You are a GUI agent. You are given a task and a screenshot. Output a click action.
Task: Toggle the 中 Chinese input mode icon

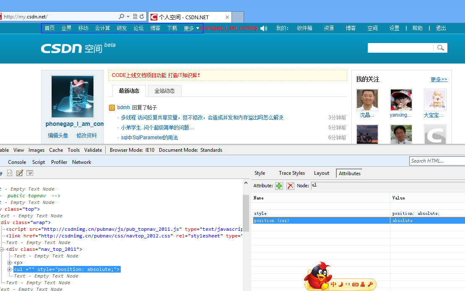coord(334,284)
